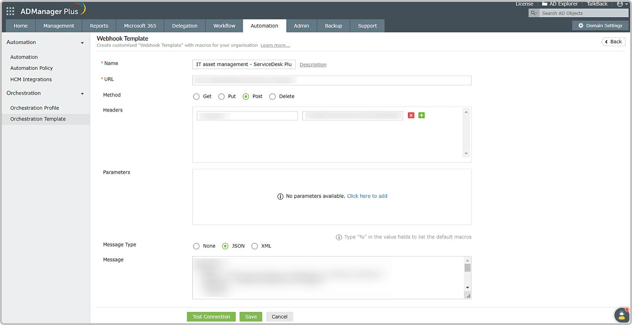Switch to the Workflow tab
This screenshot has height=325, width=632.
pyautogui.click(x=224, y=26)
